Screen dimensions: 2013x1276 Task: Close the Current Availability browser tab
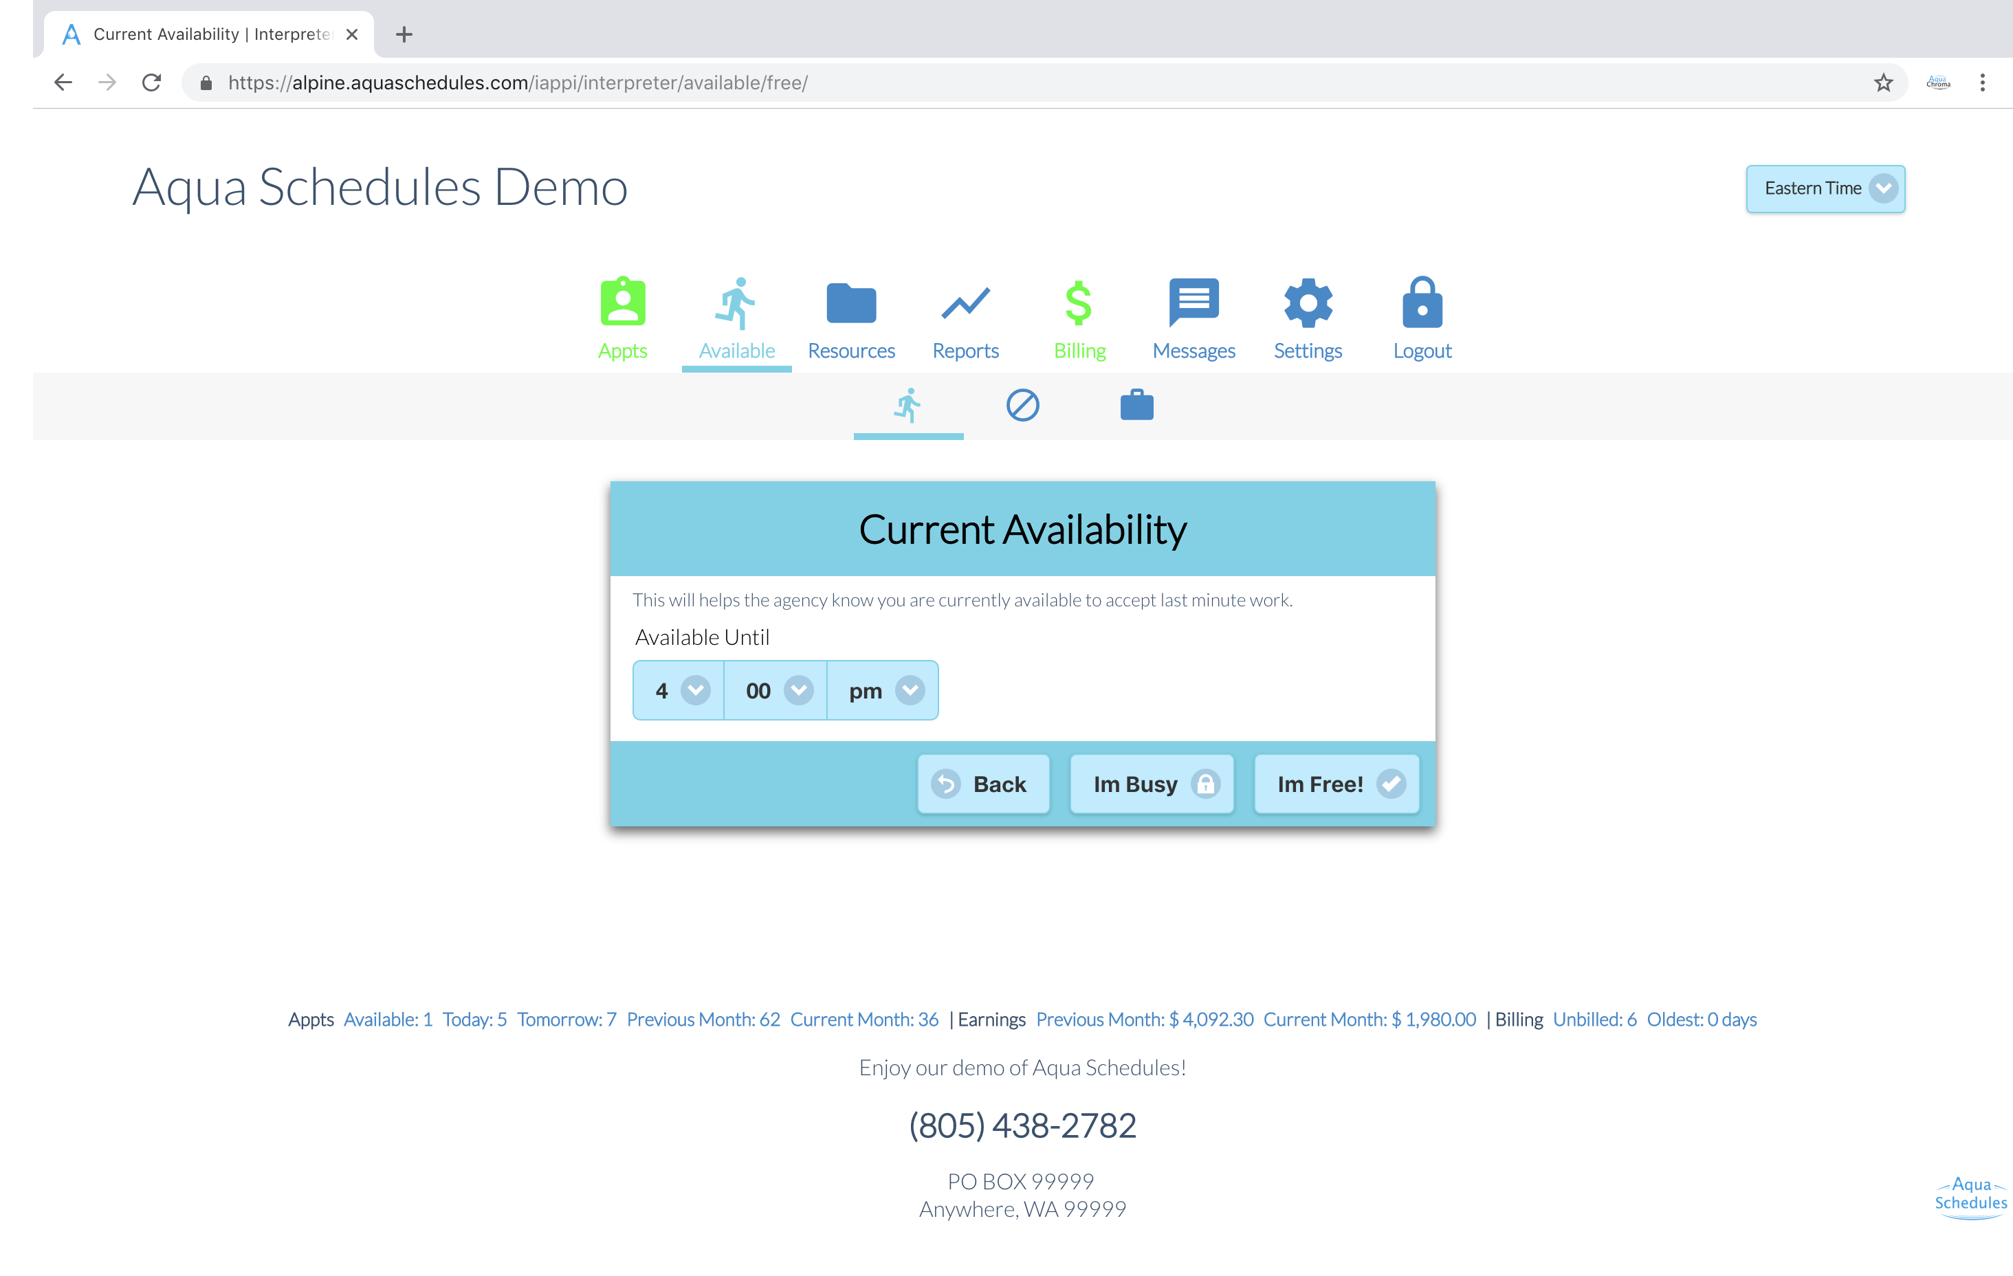[352, 34]
